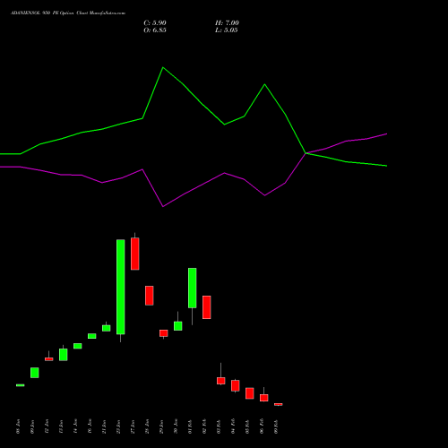This screenshot has width=448, height=448.
Task: Click the last small red candle above 09 Feb
Action: [x=279, y=404]
